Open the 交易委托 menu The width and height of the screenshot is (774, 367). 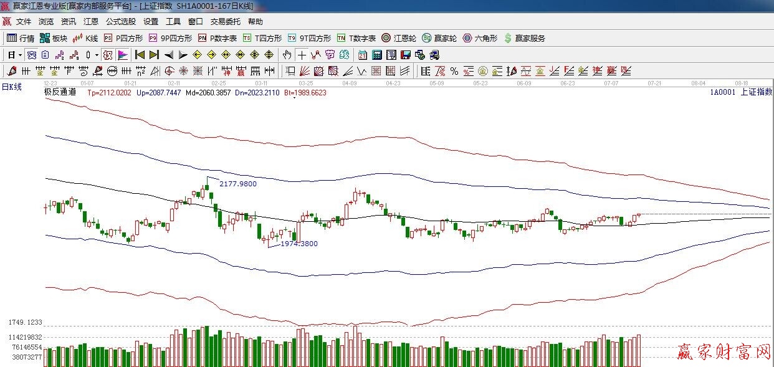click(x=225, y=22)
